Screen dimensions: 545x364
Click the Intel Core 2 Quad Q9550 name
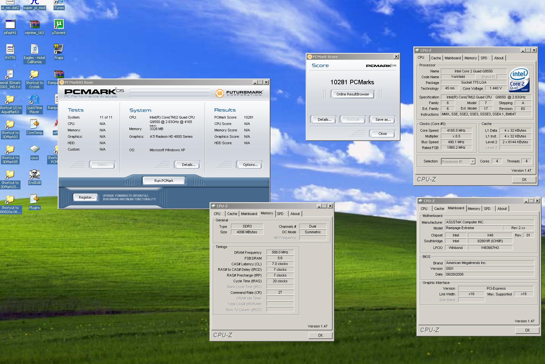pos(474,71)
